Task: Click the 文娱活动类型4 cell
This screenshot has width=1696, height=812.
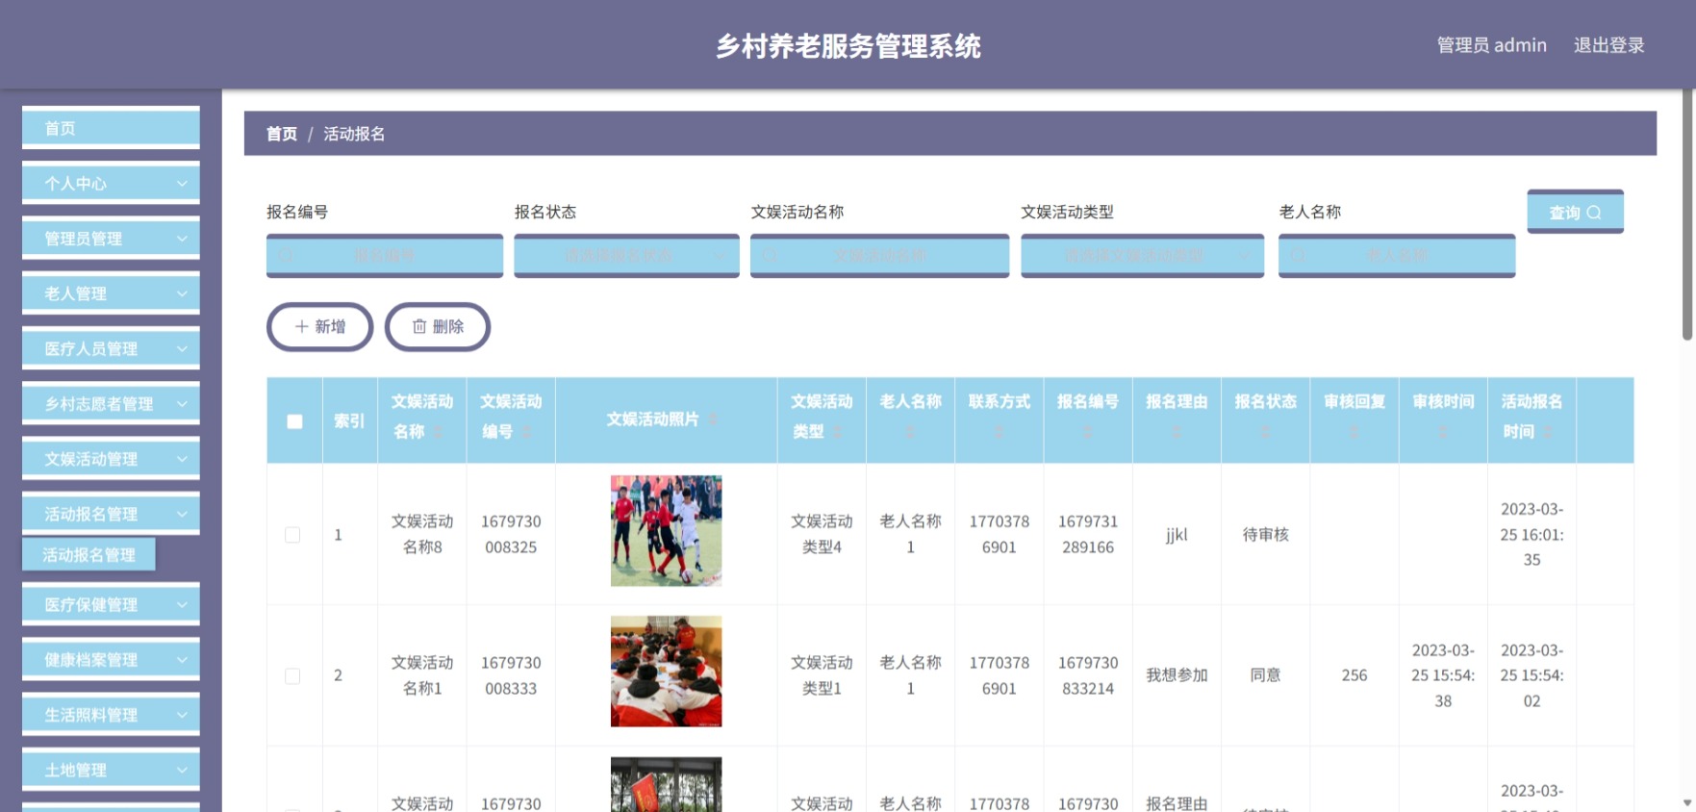Action: pos(822,534)
